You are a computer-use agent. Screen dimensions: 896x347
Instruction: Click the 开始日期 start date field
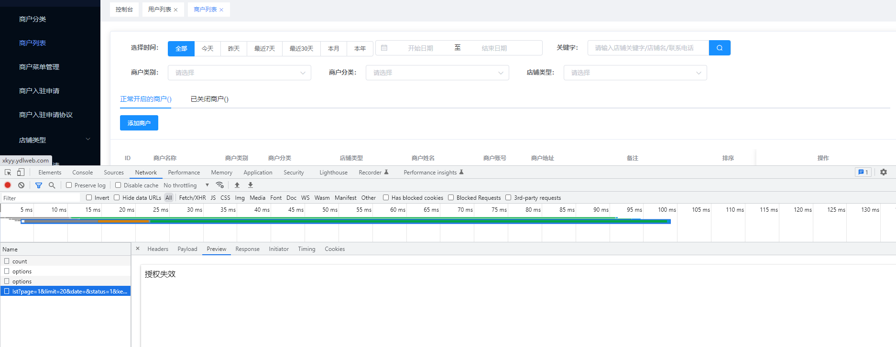[420, 48]
